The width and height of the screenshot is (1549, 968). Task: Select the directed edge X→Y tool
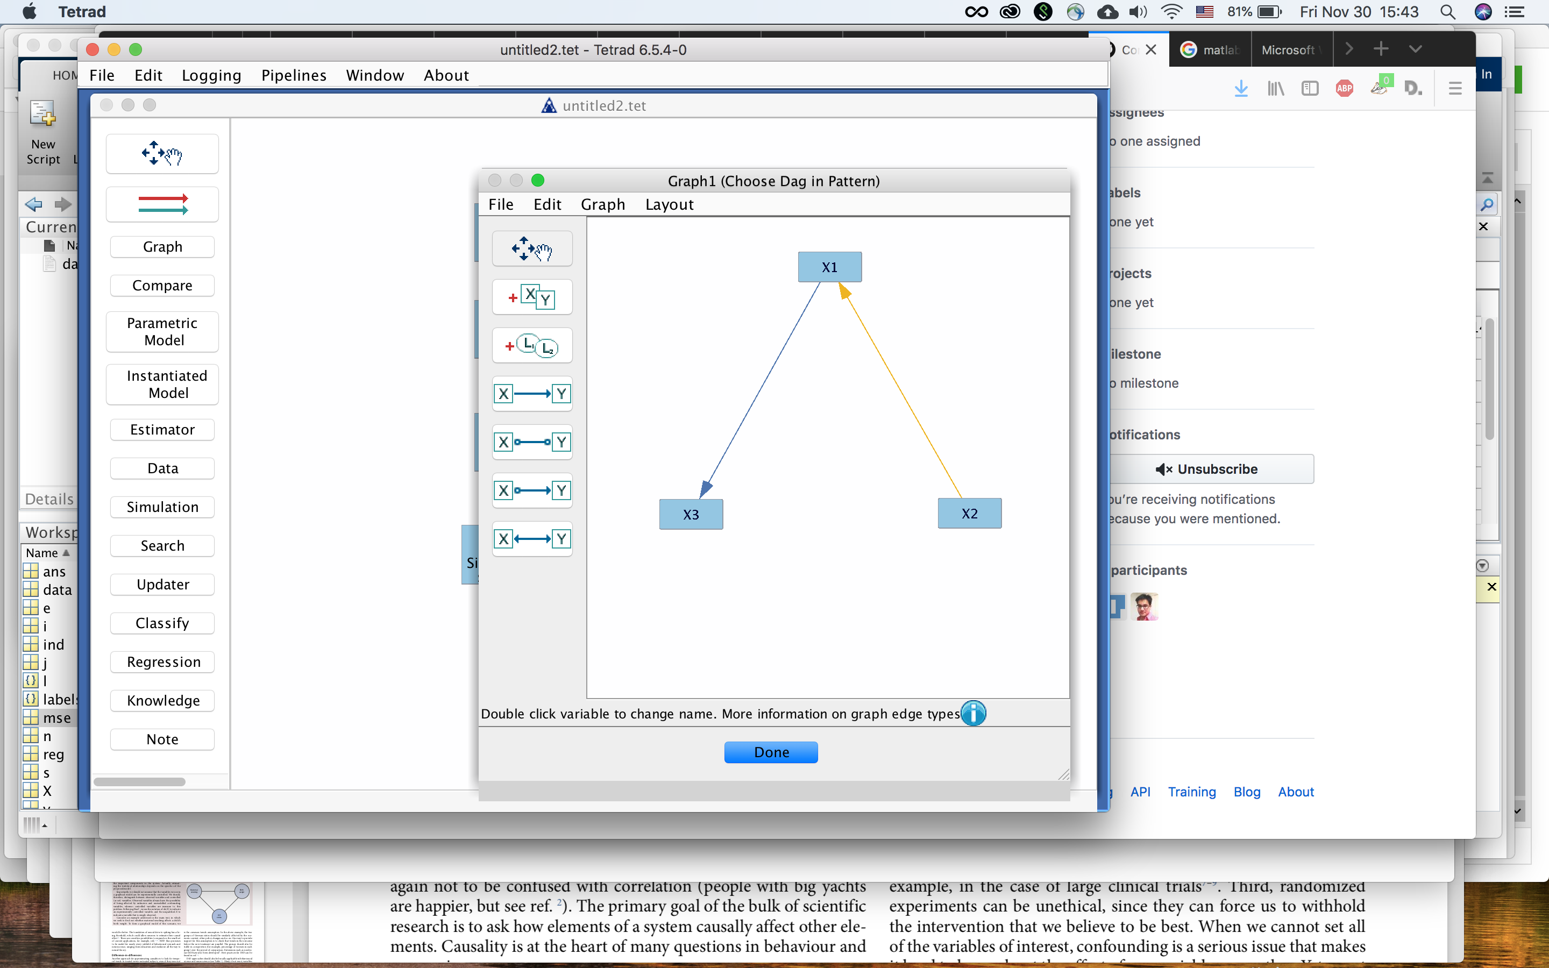(x=532, y=394)
